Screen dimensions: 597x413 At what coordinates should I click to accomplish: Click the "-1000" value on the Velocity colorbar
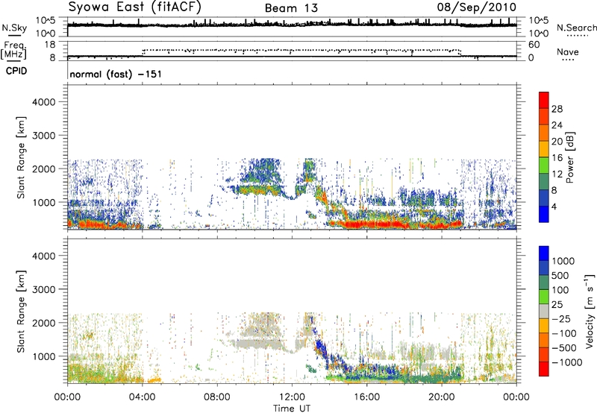pyautogui.click(x=567, y=362)
